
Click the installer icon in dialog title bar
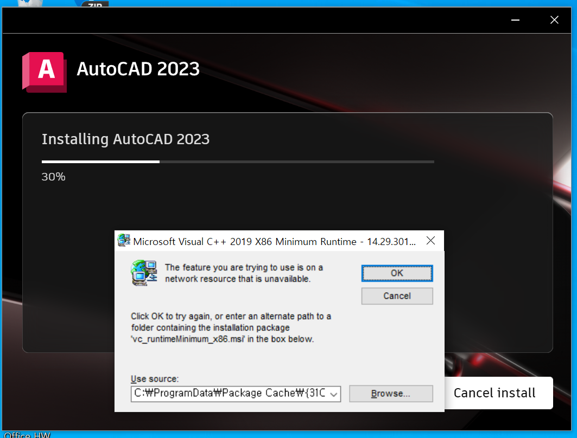click(x=124, y=241)
